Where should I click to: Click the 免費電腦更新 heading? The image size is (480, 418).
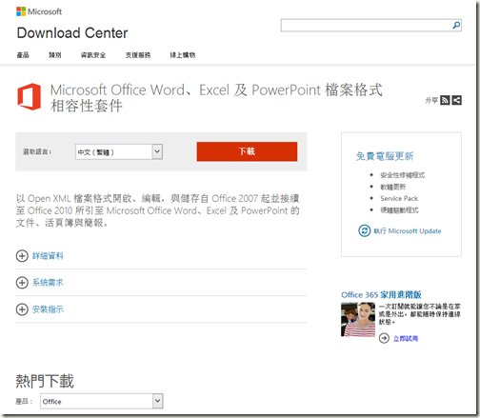tap(385, 156)
